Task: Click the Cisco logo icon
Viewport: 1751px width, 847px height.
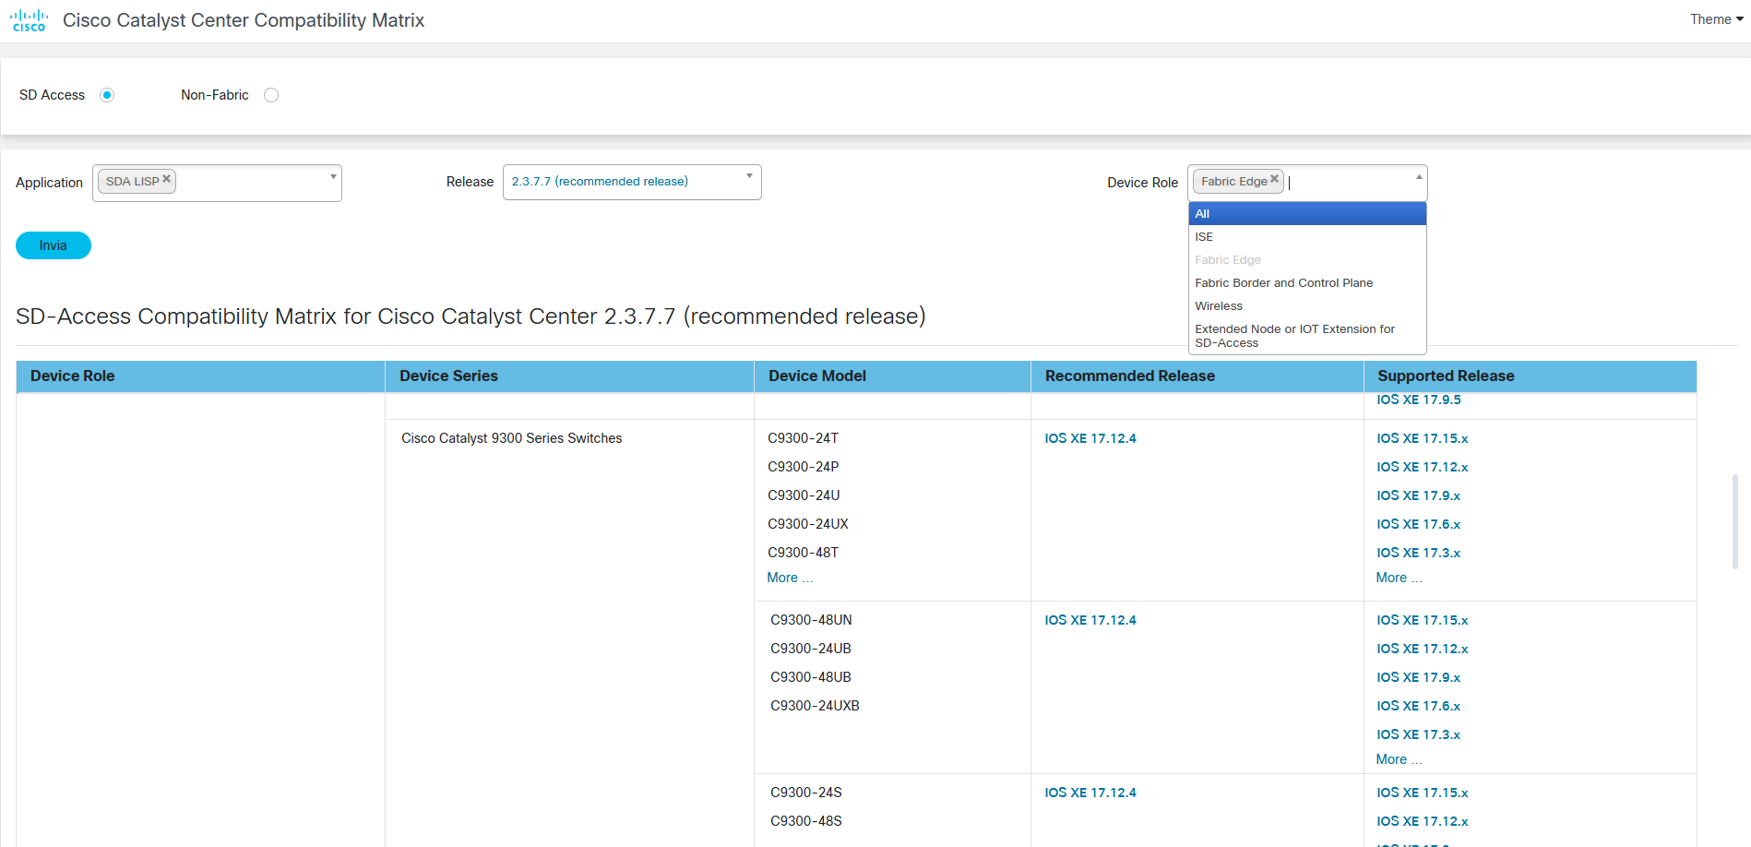Action: [29, 20]
